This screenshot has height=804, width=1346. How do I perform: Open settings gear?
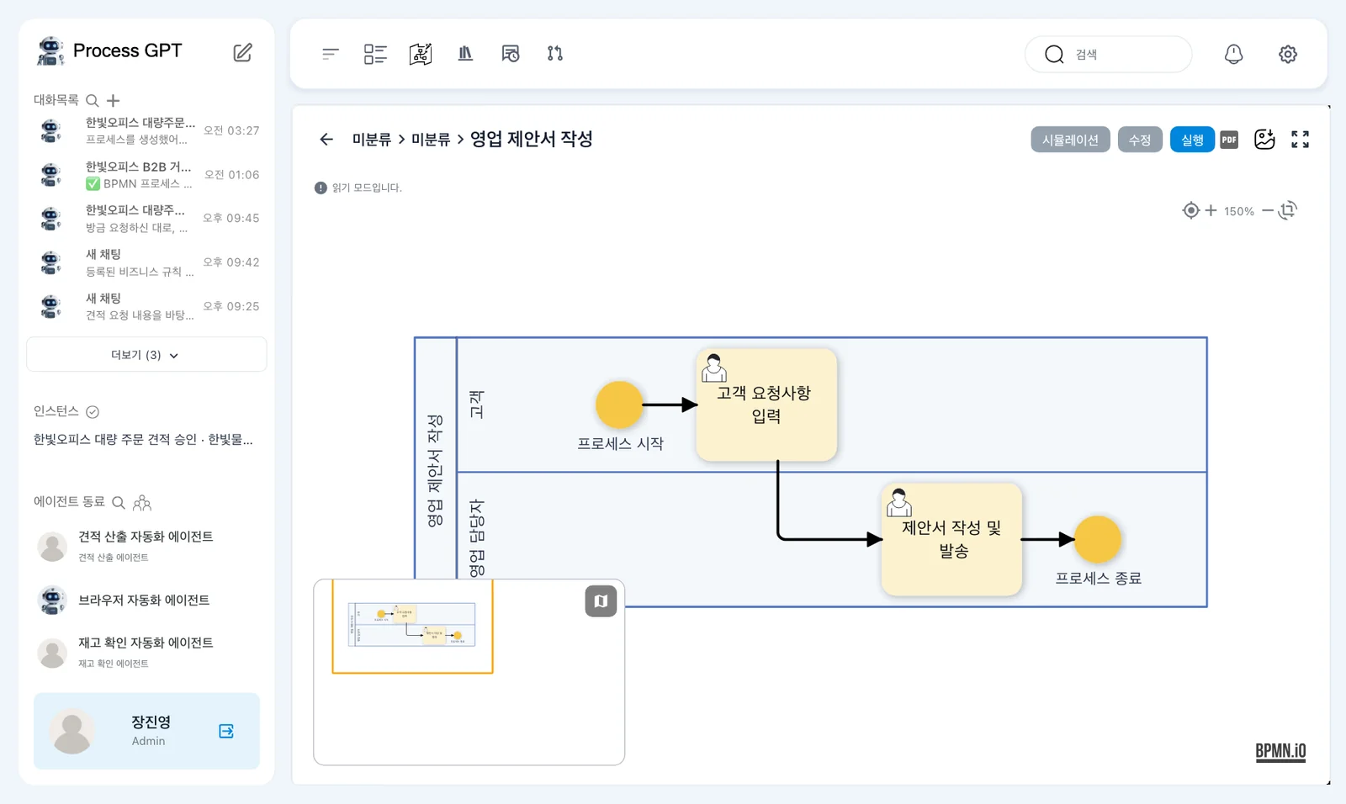tap(1288, 54)
